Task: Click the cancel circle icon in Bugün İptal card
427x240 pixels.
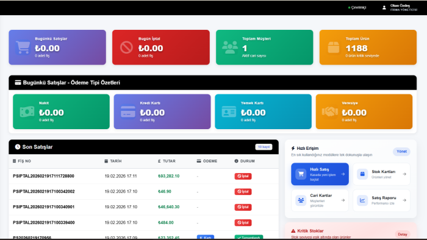Action: pos(126,48)
